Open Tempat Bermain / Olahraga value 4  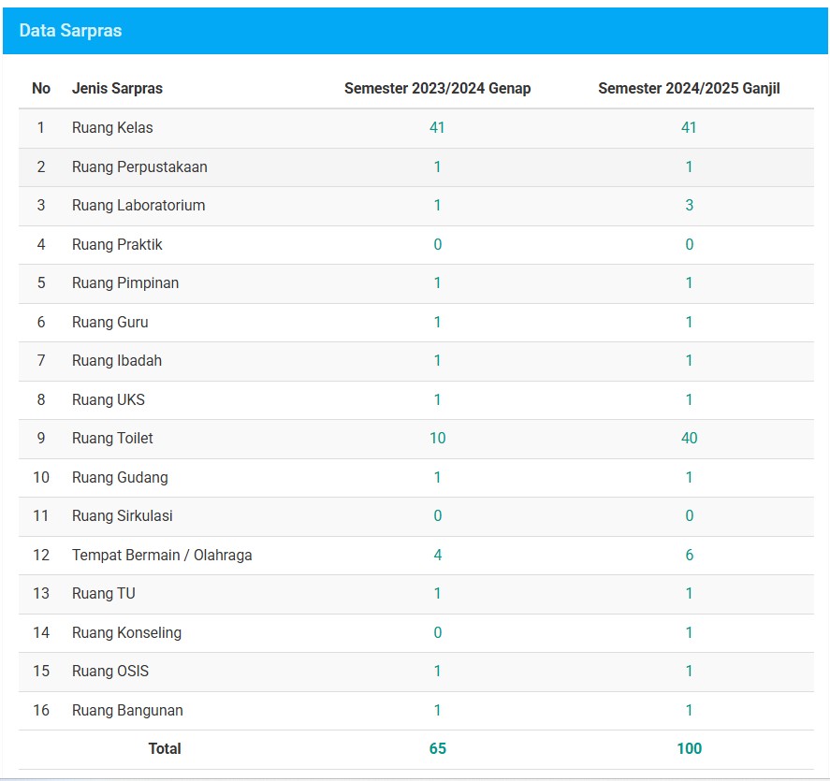click(x=437, y=556)
